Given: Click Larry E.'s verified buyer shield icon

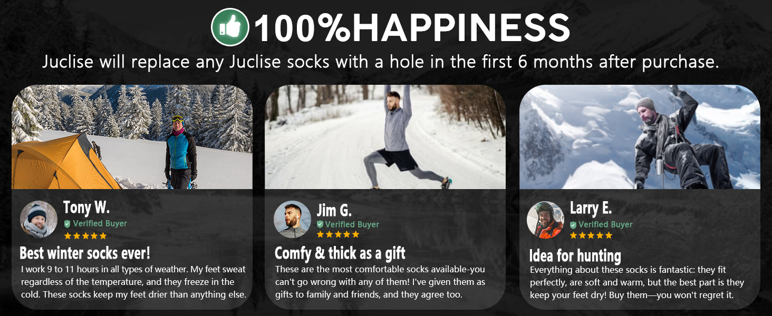Looking at the screenshot, I should [x=573, y=225].
